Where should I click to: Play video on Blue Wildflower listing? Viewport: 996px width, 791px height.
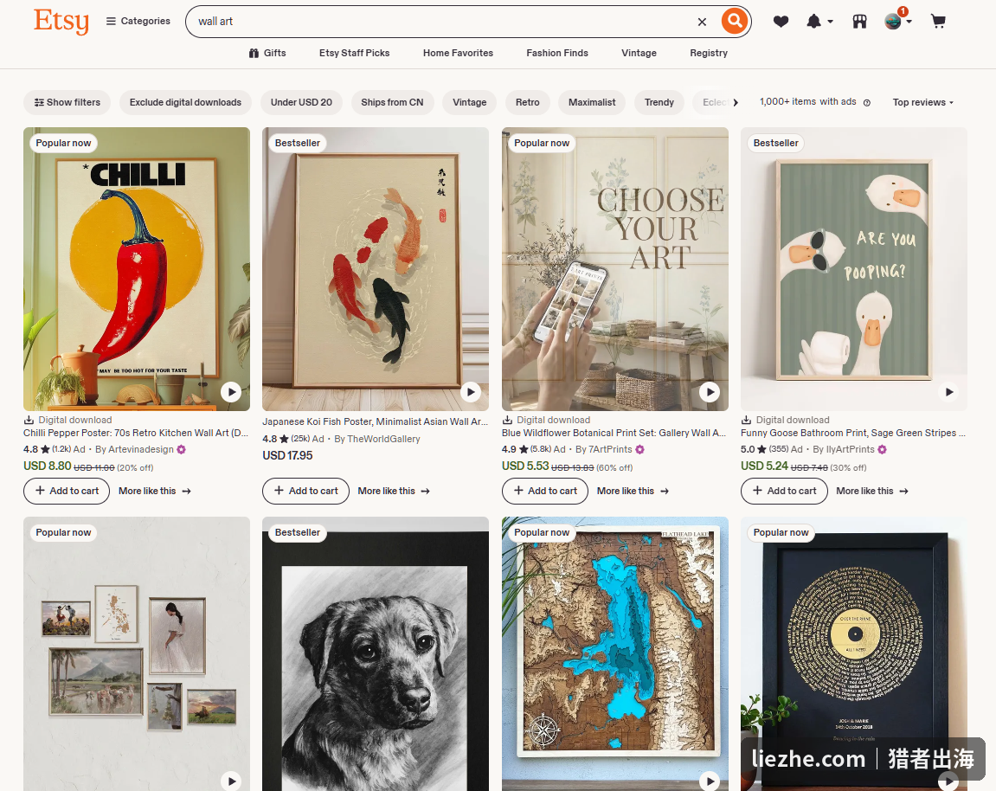[710, 392]
